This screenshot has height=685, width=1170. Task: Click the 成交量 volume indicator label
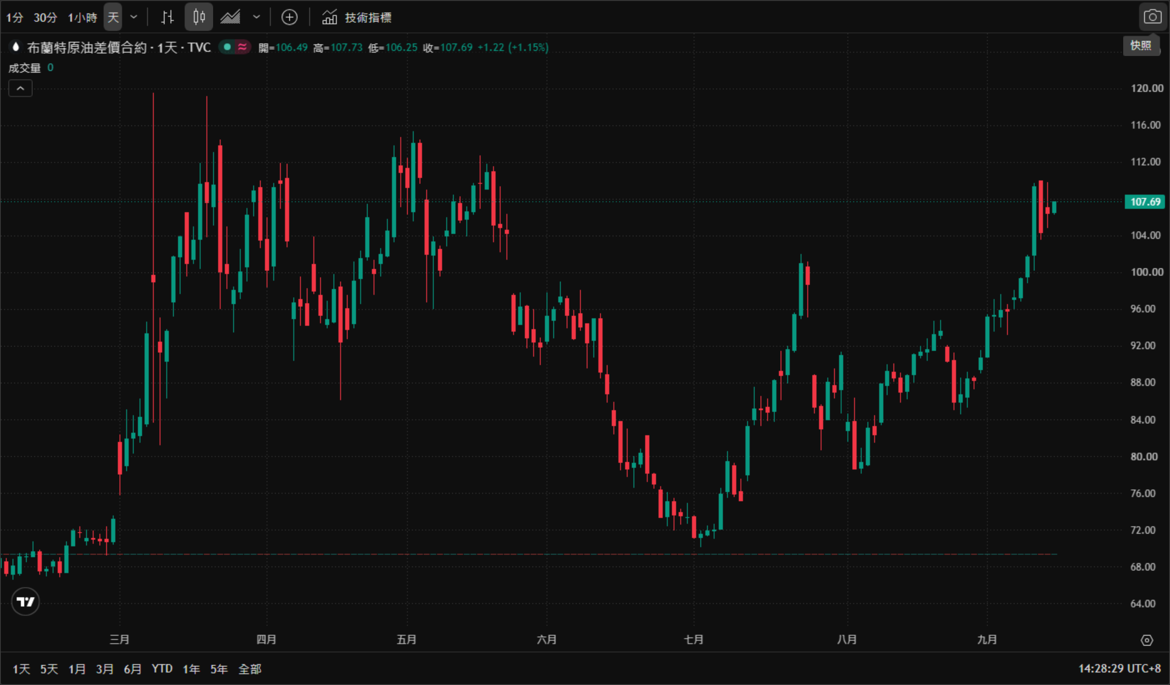pos(25,68)
